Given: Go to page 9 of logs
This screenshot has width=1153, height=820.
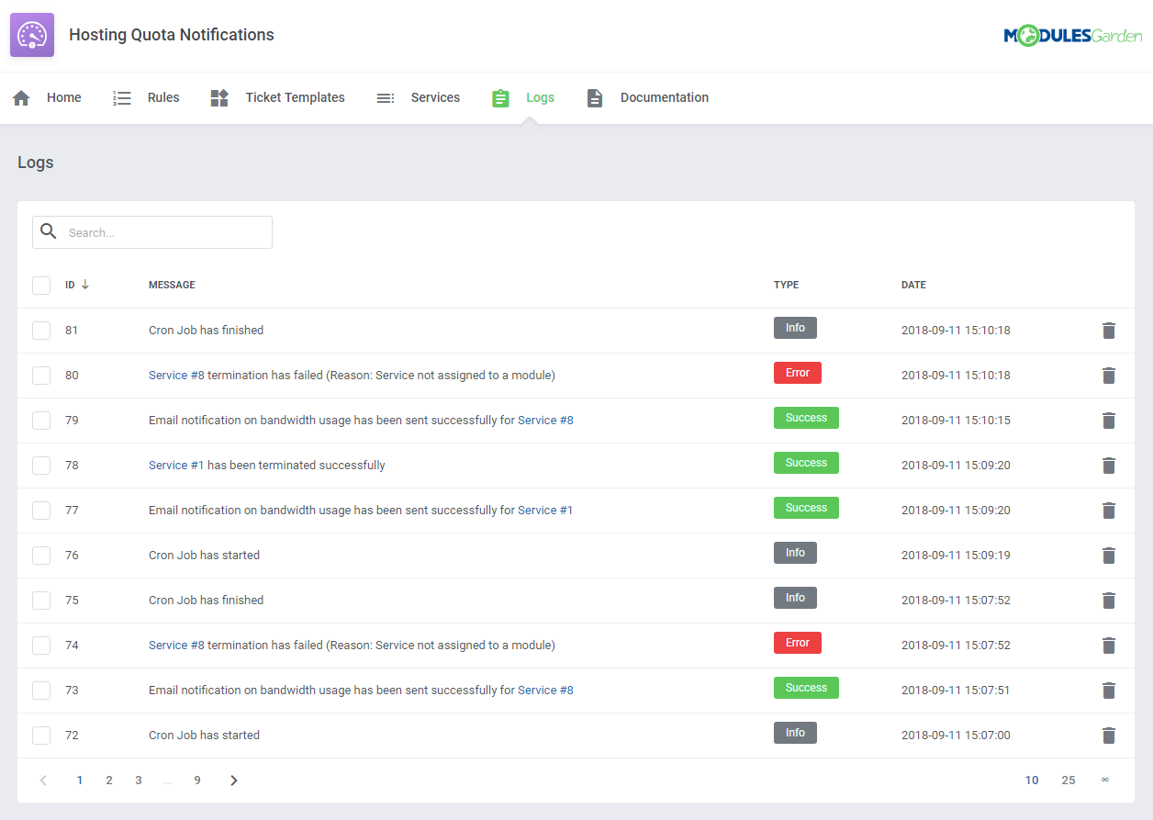Looking at the screenshot, I should 197,781.
